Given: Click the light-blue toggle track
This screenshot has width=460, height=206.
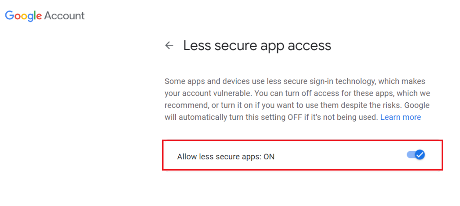Looking at the screenshot, I should (x=410, y=155).
